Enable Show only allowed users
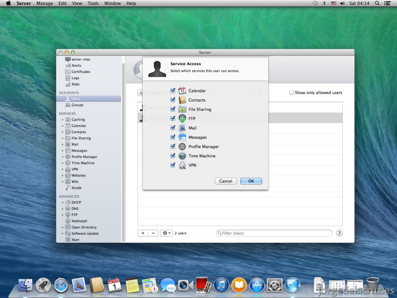This screenshot has width=397, height=298. [x=292, y=92]
